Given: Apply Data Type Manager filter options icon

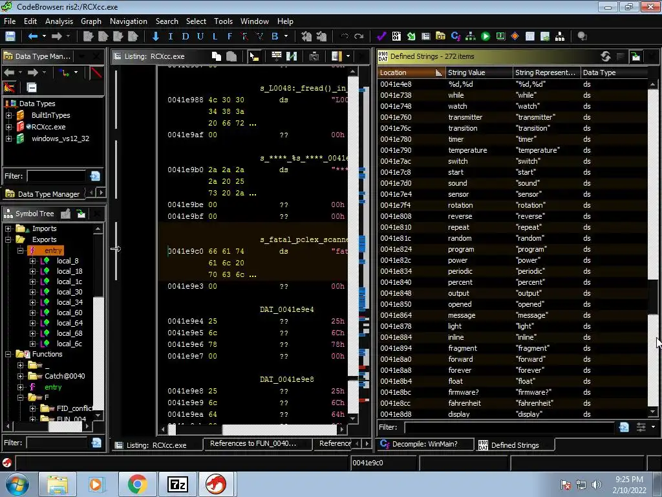Looking at the screenshot, I should [x=95, y=176].
